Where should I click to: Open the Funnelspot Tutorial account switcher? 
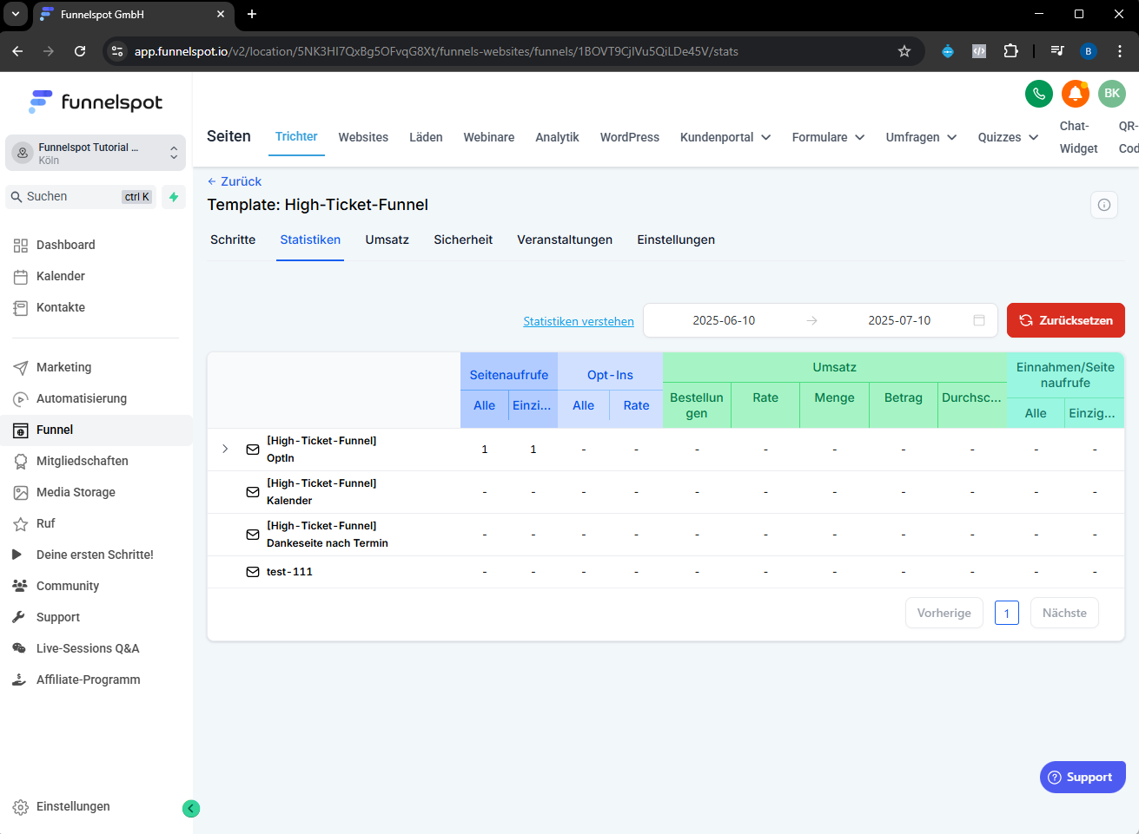(x=96, y=153)
